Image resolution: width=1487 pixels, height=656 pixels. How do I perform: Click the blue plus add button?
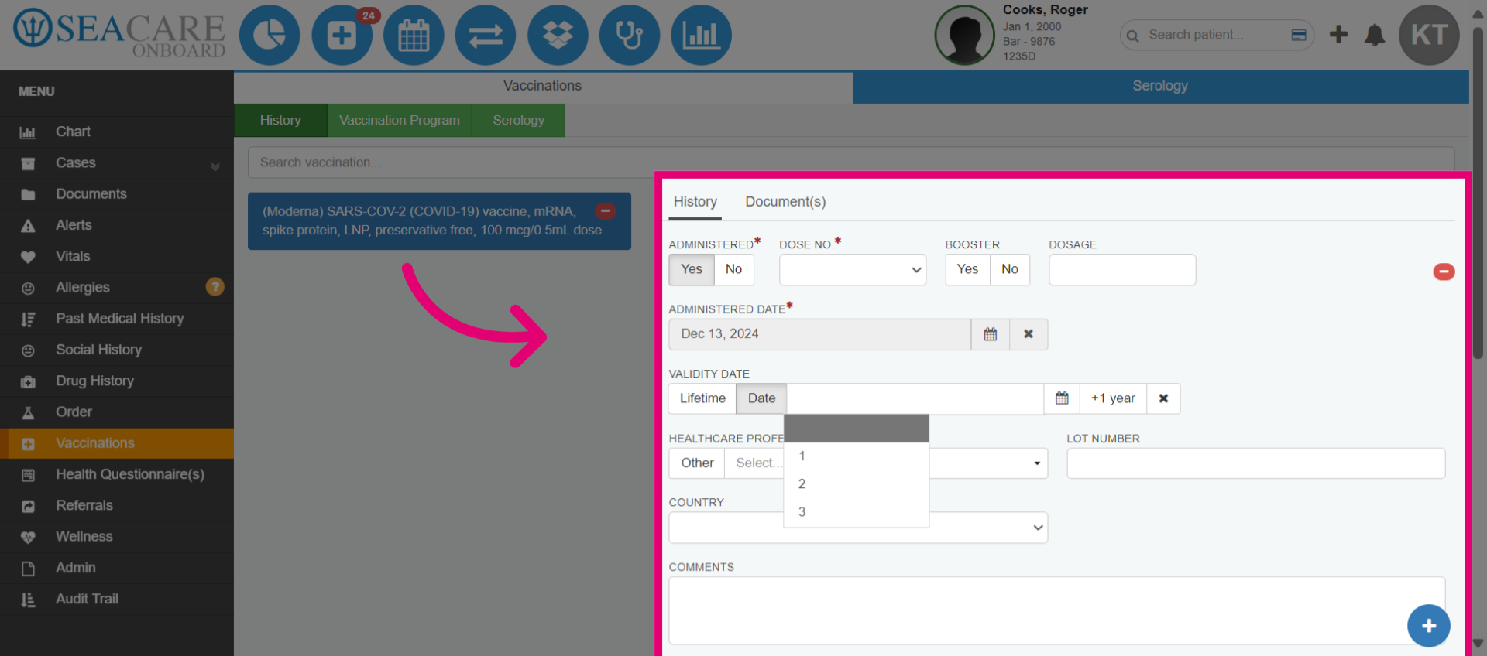1429,626
